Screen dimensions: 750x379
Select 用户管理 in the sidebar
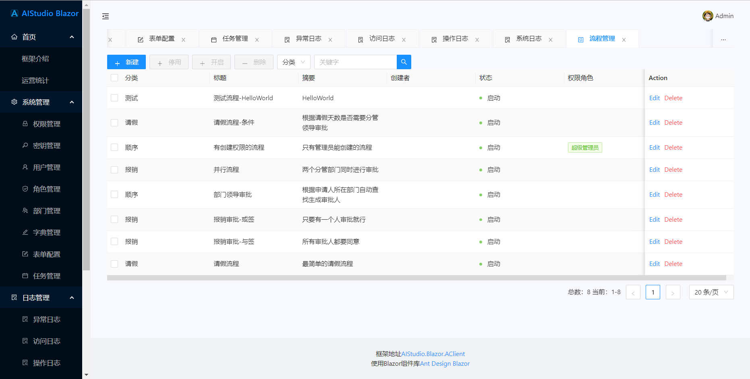[x=46, y=167]
